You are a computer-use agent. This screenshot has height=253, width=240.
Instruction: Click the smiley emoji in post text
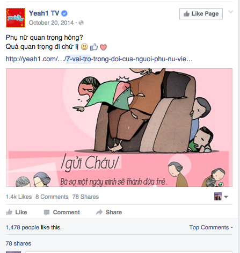tap(84, 47)
